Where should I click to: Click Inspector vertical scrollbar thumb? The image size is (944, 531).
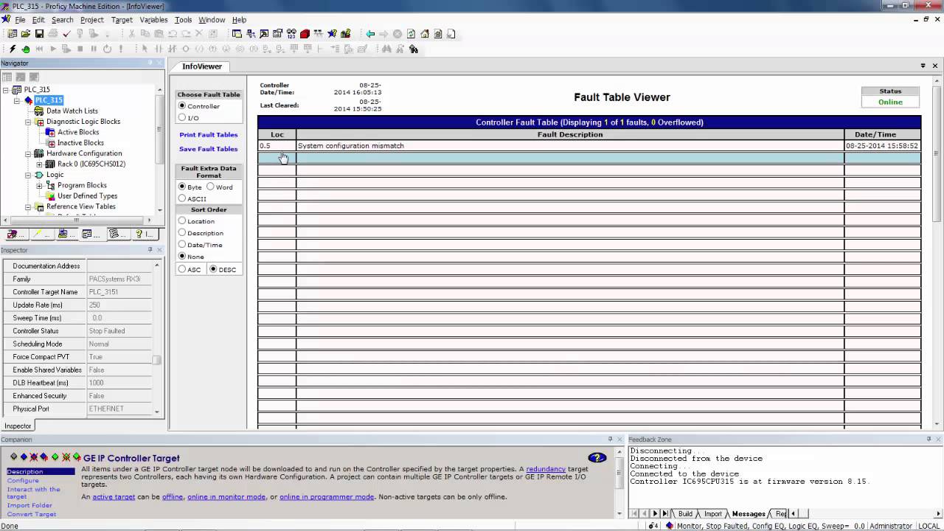[x=156, y=360]
